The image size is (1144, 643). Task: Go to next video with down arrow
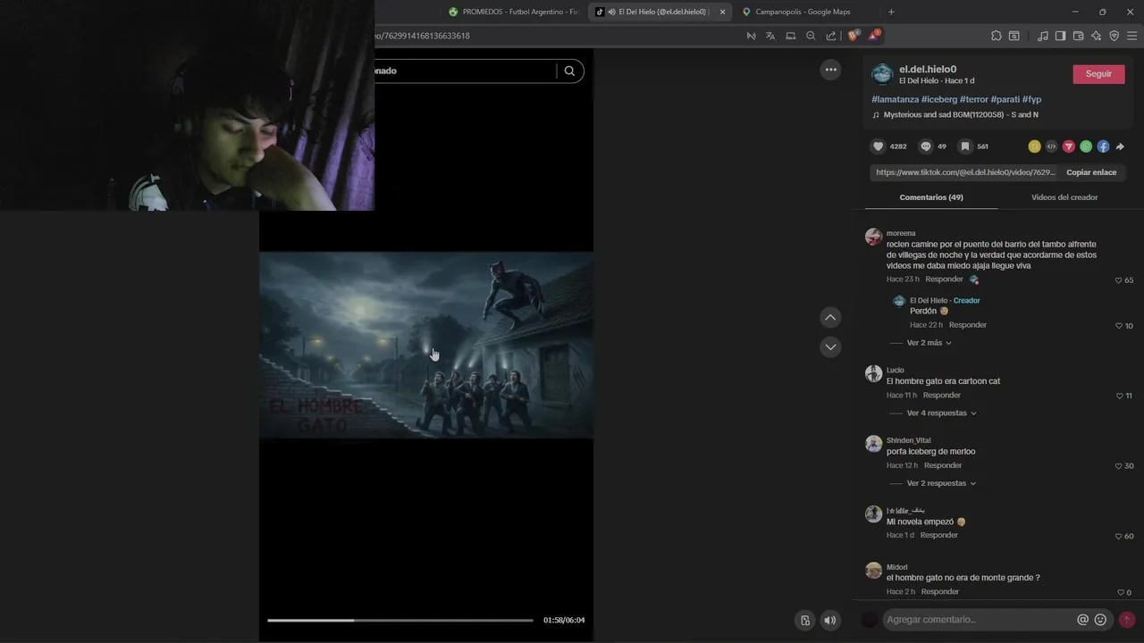[x=830, y=347]
